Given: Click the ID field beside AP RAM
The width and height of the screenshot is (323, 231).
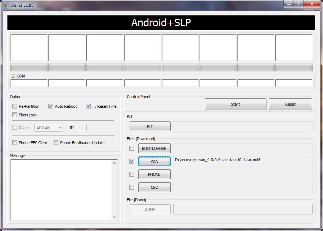Looking at the screenshot, I should pyautogui.click(x=81, y=128).
